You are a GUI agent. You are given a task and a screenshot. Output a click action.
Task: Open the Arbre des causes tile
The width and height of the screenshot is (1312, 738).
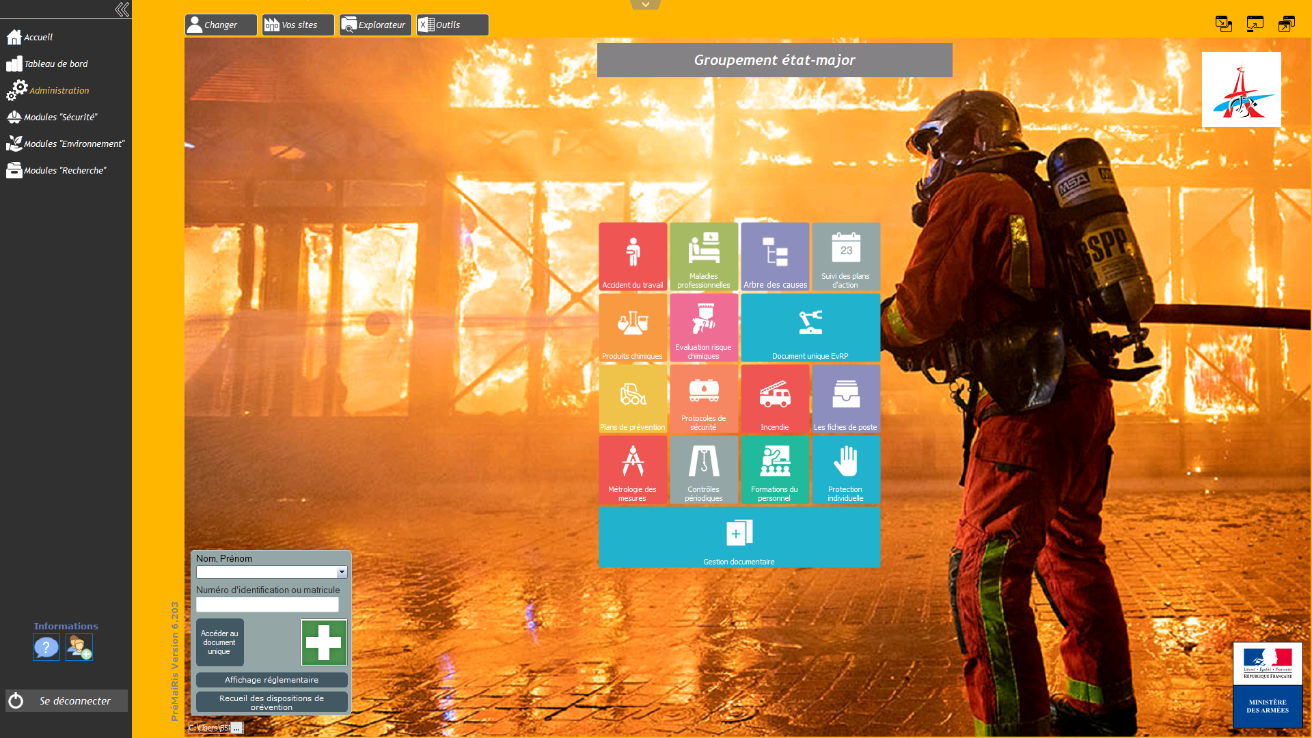(775, 256)
